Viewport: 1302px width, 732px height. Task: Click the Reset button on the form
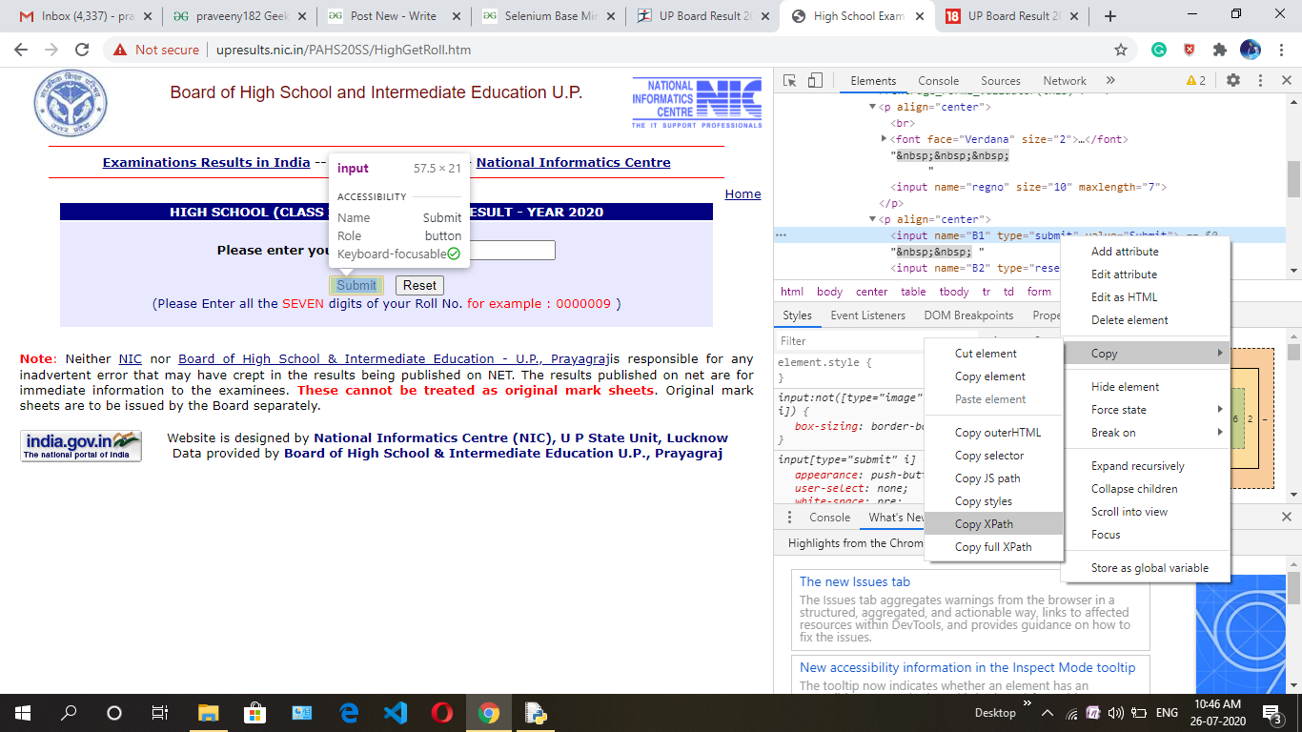[x=419, y=285]
